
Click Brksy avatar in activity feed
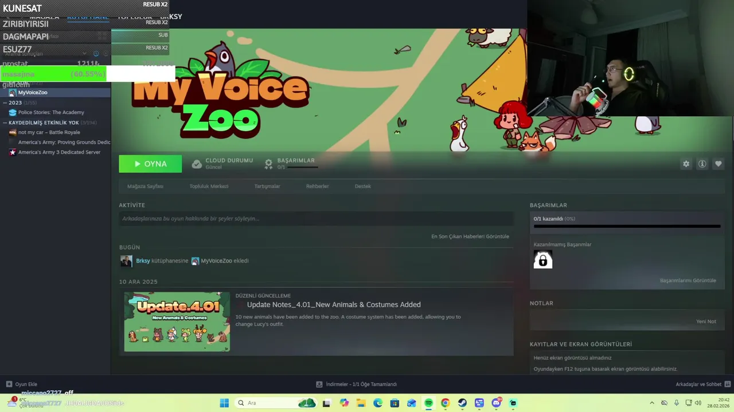pos(126,261)
